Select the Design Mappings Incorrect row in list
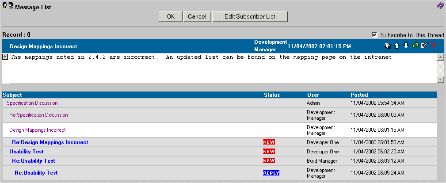 coord(38,130)
